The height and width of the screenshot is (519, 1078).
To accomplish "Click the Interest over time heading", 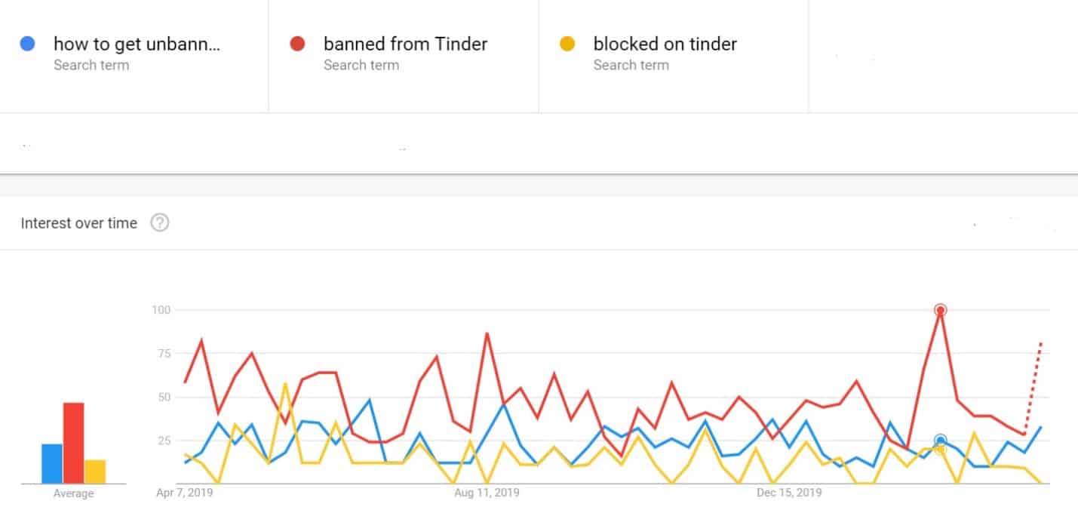I will click(79, 223).
